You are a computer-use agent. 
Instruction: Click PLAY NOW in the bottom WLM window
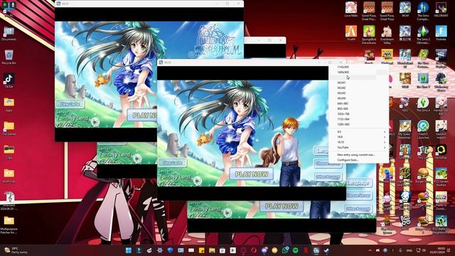point(282,206)
